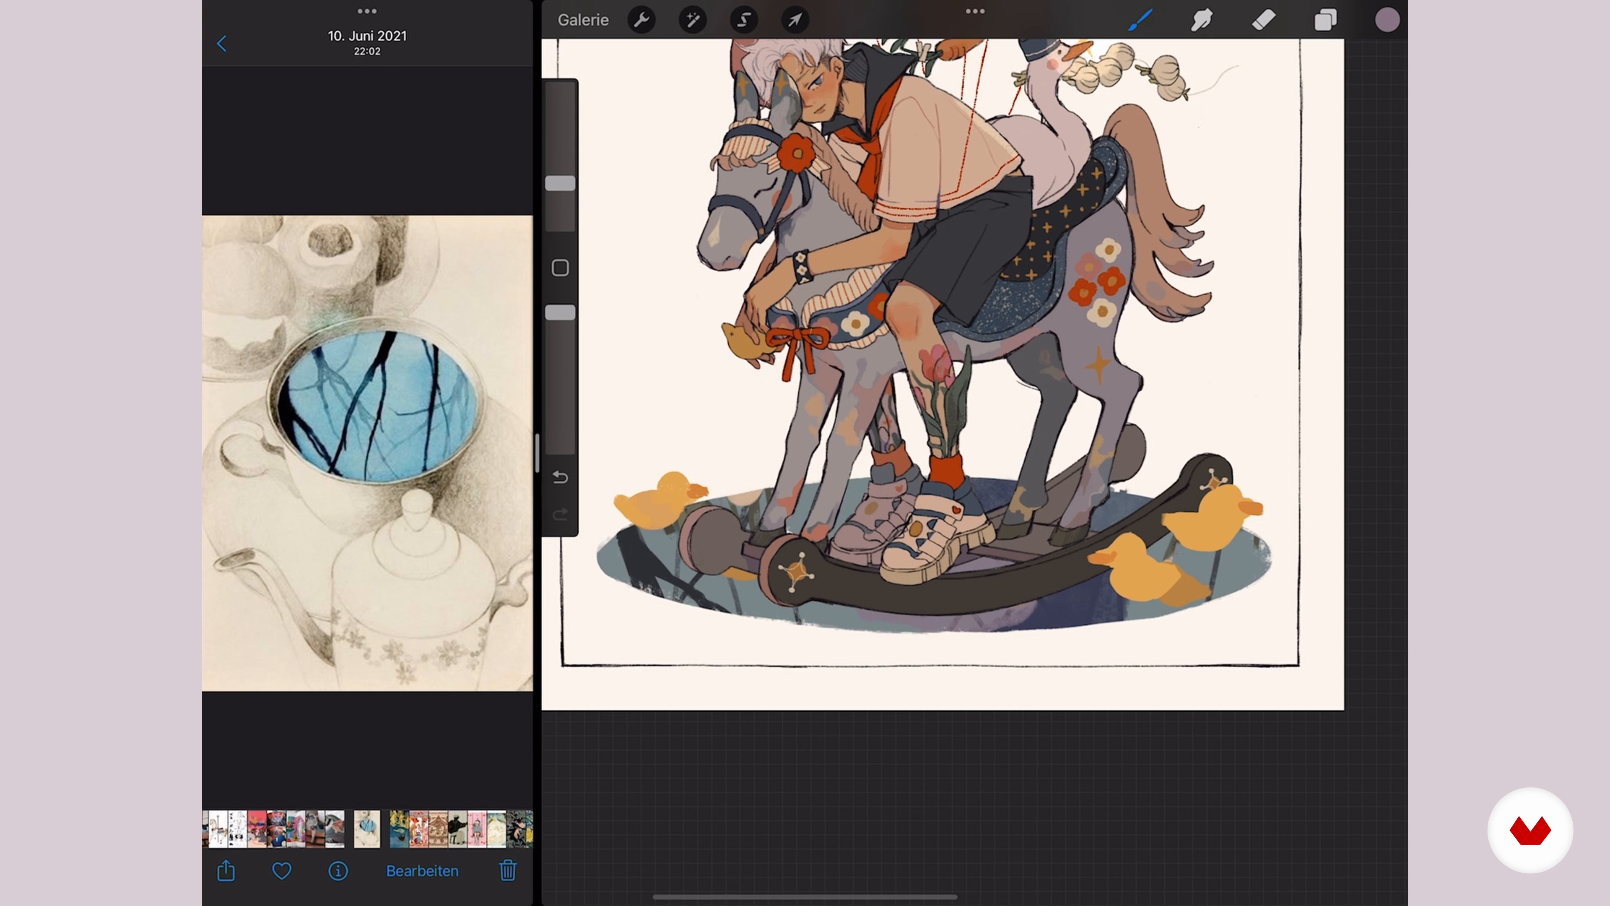Delete the photo with trash icon
Screen dimensions: 1610x906
507,870
